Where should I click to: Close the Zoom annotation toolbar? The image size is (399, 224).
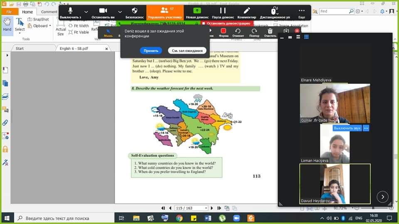click(x=297, y=31)
